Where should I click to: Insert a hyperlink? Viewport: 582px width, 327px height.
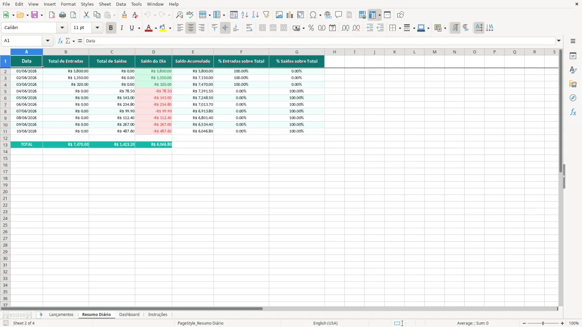click(x=328, y=15)
